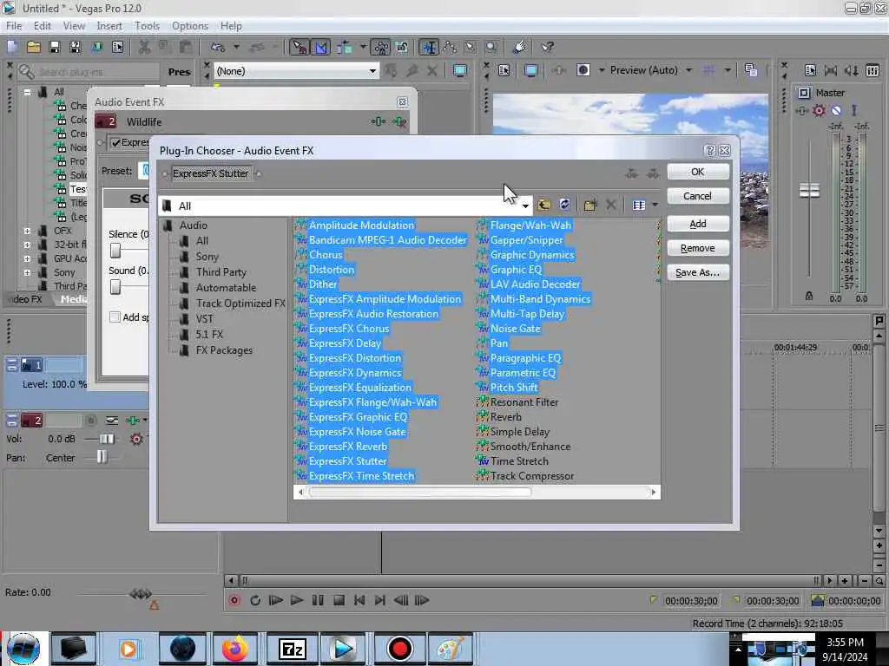This screenshot has height=666, width=889.
Task: Open 7-Zip from the taskbar
Action: coord(292,649)
